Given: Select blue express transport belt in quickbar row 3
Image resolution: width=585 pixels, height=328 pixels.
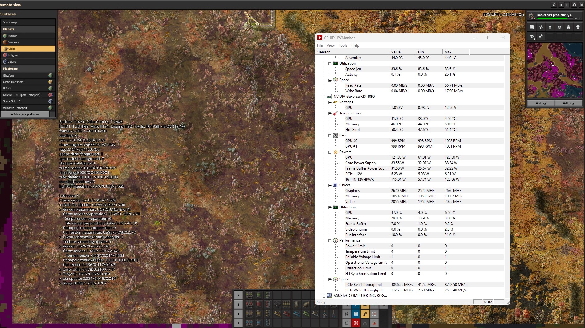Looking at the screenshot, I should [x=250, y=323].
